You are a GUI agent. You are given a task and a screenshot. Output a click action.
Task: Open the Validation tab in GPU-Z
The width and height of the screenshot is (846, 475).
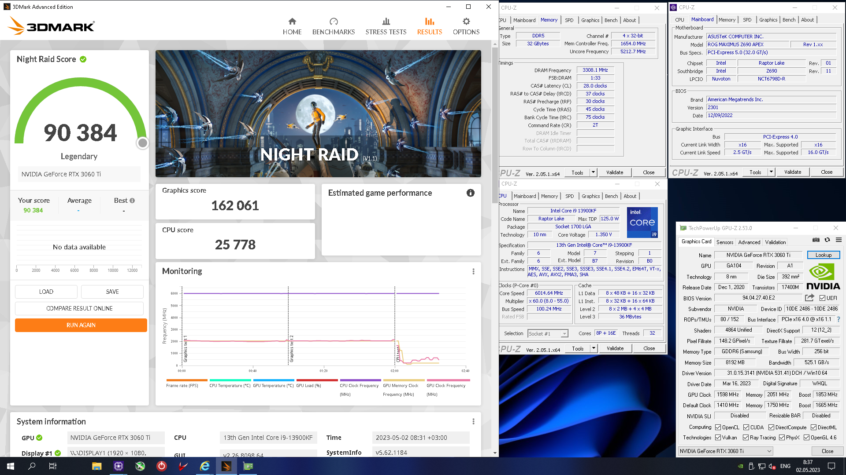(775, 242)
